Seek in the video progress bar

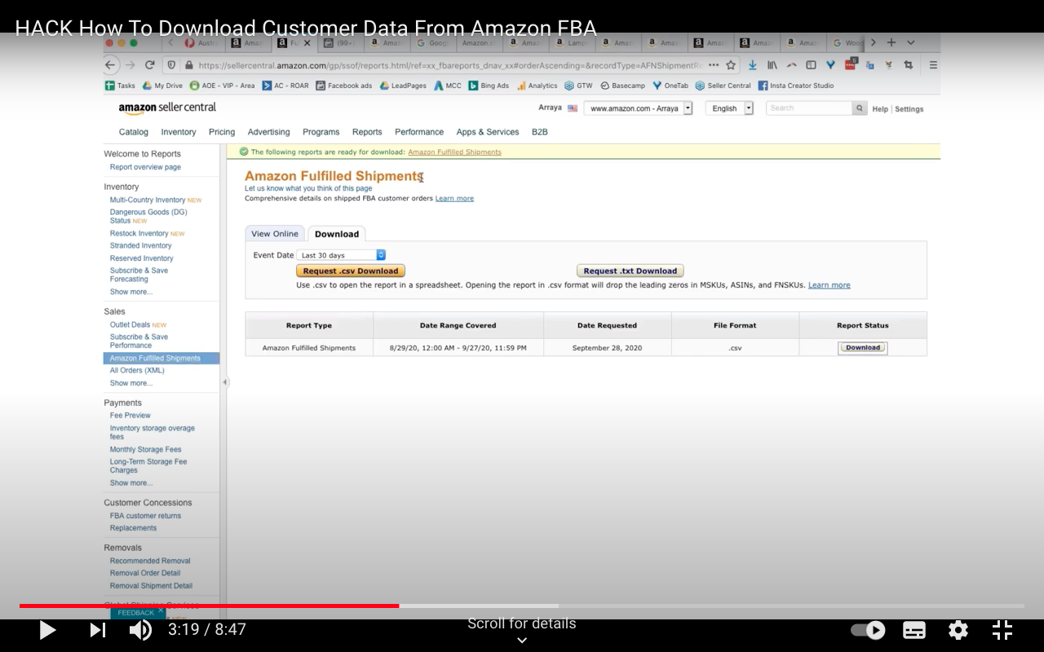click(x=522, y=606)
